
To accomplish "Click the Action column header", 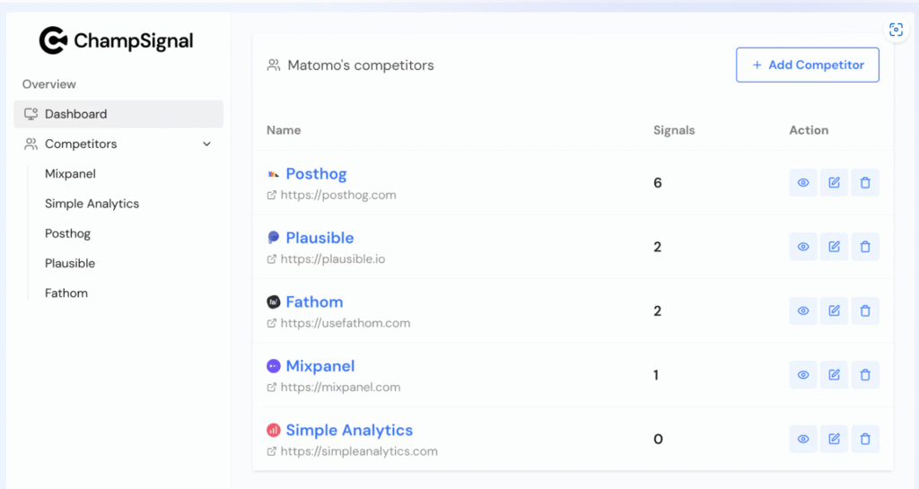I will 809,130.
